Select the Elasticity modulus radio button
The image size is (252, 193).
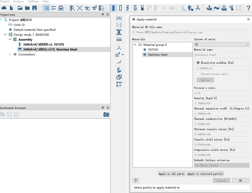click(198, 62)
